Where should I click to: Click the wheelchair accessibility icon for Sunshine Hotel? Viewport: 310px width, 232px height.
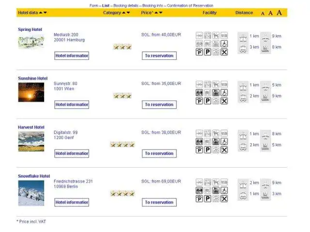click(224, 93)
